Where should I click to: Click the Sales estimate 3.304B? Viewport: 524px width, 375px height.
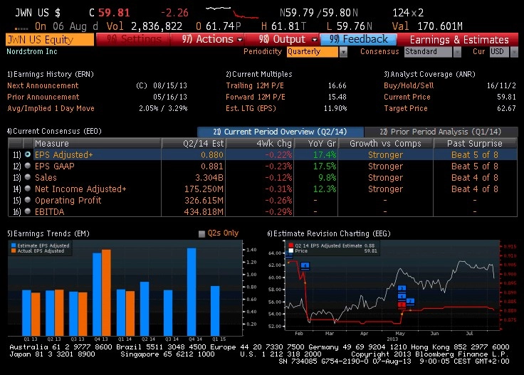pyautogui.click(x=209, y=177)
